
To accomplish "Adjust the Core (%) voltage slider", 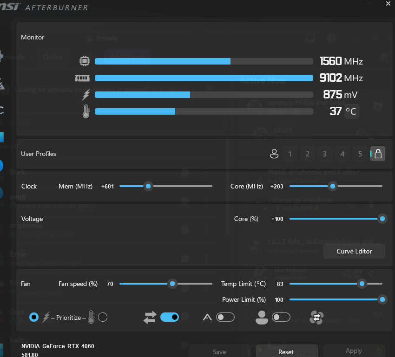I will coord(382,219).
